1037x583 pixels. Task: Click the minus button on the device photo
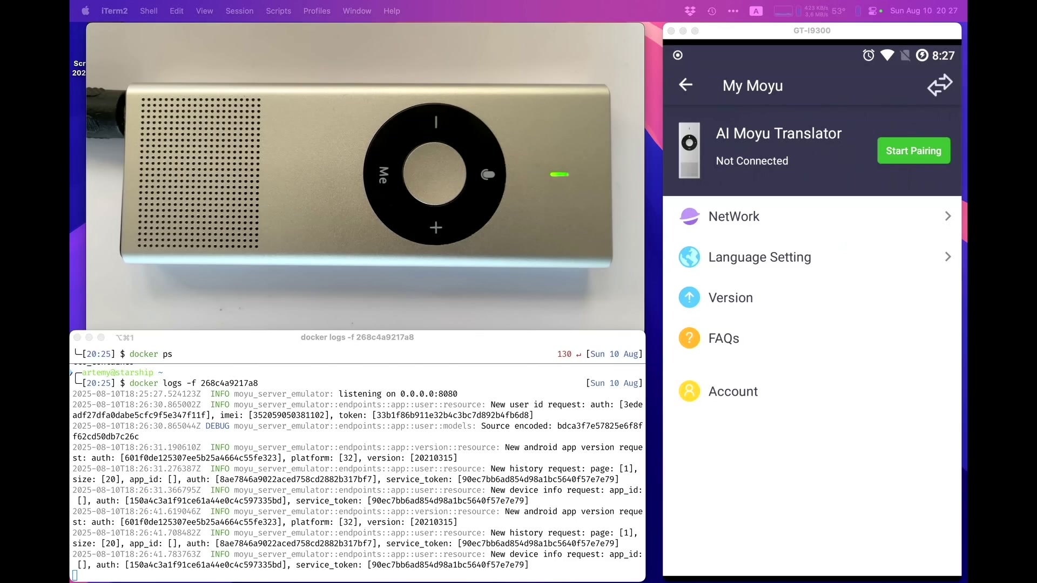click(436, 123)
